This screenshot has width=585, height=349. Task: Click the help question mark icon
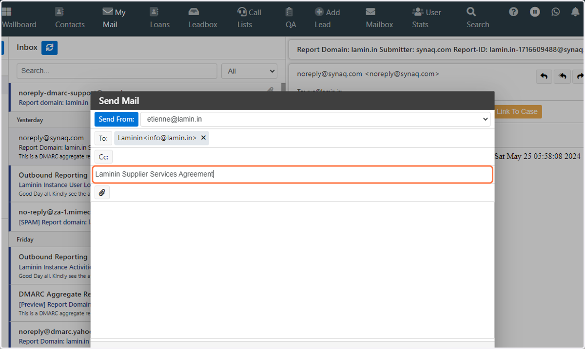click(x=513, y=12)
